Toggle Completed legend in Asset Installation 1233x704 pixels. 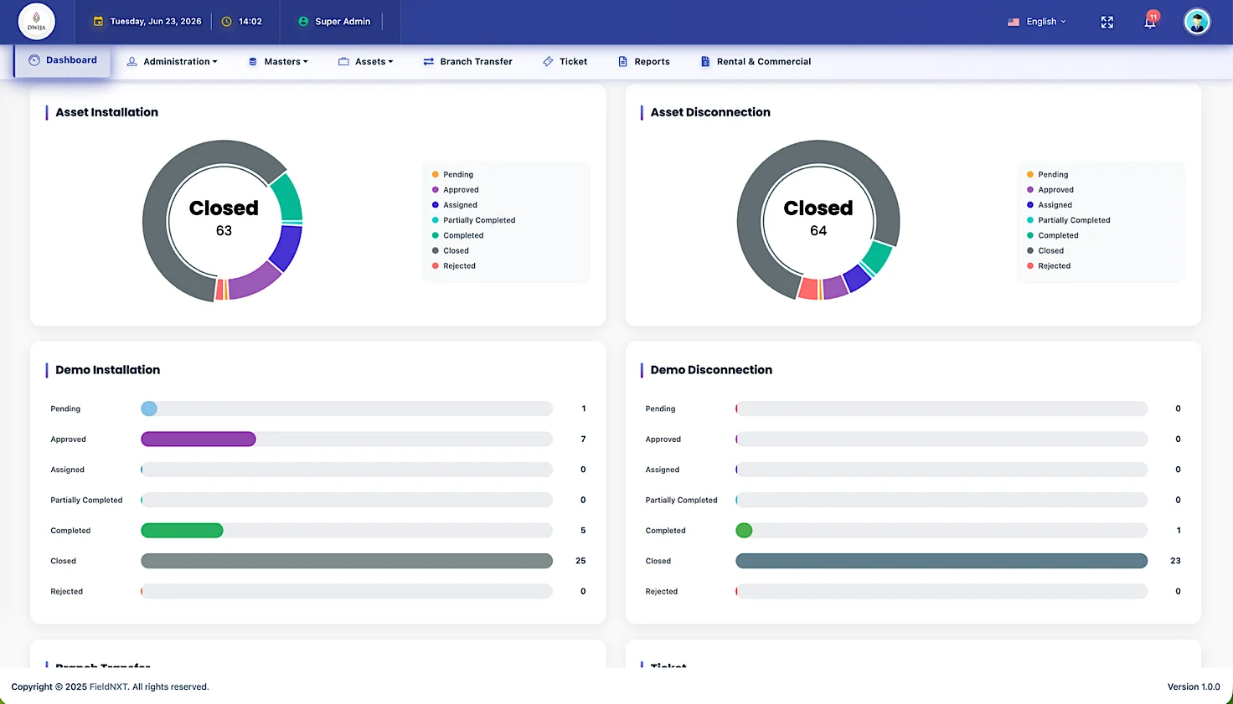457,235
